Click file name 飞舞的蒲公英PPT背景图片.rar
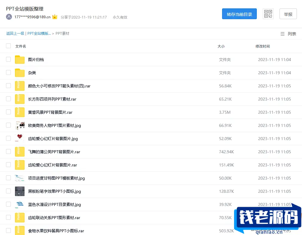The image size is (302, 235). coord(54,152)
